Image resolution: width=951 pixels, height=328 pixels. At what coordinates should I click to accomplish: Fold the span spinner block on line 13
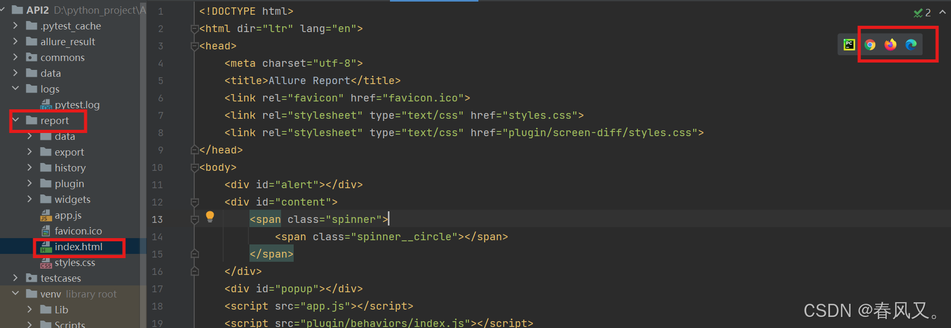pos(194,219)
